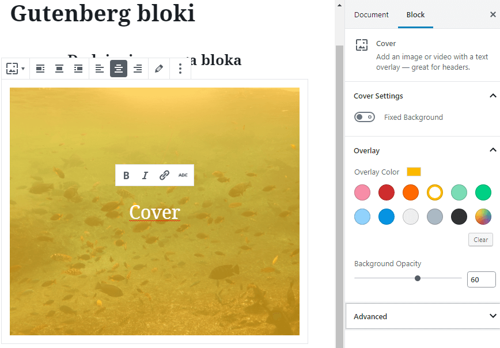Viewport: 500px width, 348px height.
Task: Select the active align text center button
Action: (x=119, y=69)
